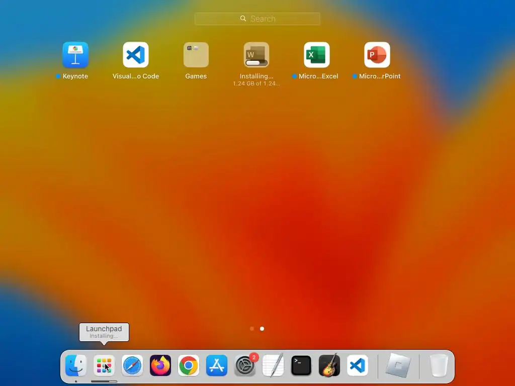
Task: Launch Microsoft PowerPoint from Launchpad
Action: [377, 55]
